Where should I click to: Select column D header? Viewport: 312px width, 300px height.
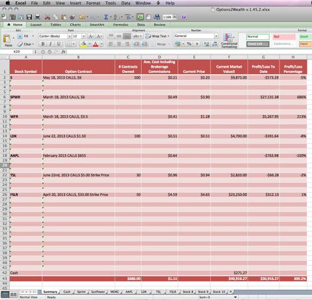(x=159, y=57)
